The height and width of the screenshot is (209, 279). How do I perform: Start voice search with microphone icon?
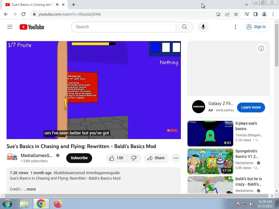pyautogui.click(x=203, y=27)
